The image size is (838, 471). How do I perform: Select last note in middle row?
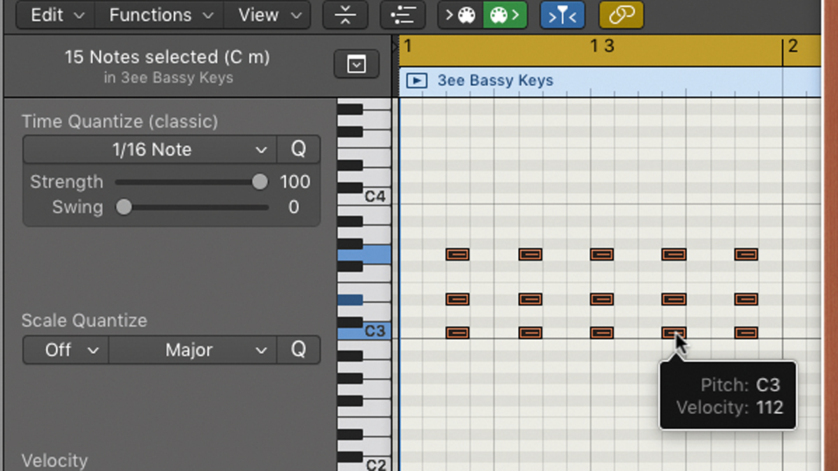click(x=747, y=299)
